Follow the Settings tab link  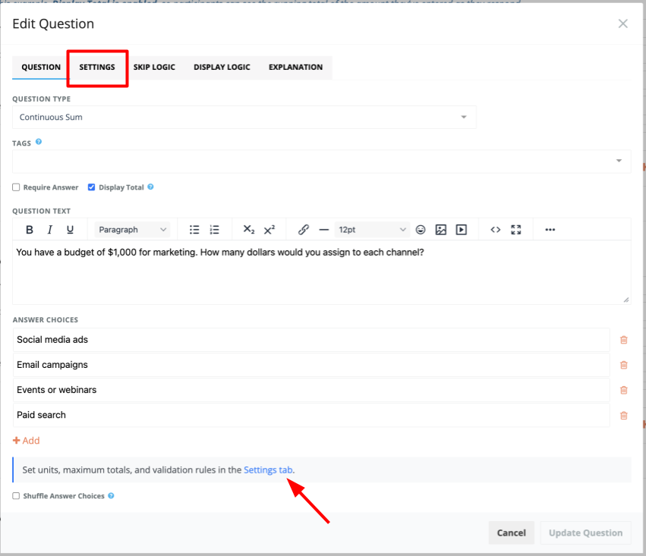click(268, 470)
